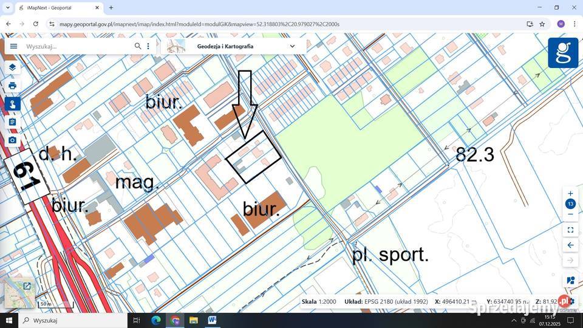Click the Skala 1:2000 scale value
This screenshot has height=328, width=583.
point(319,302)
